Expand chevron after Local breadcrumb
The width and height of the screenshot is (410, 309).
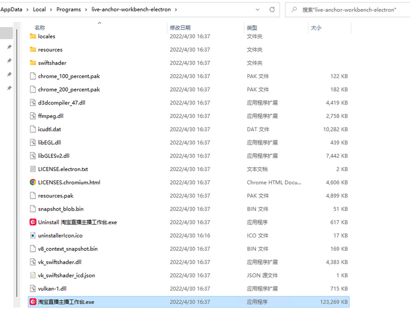[51, 9]
